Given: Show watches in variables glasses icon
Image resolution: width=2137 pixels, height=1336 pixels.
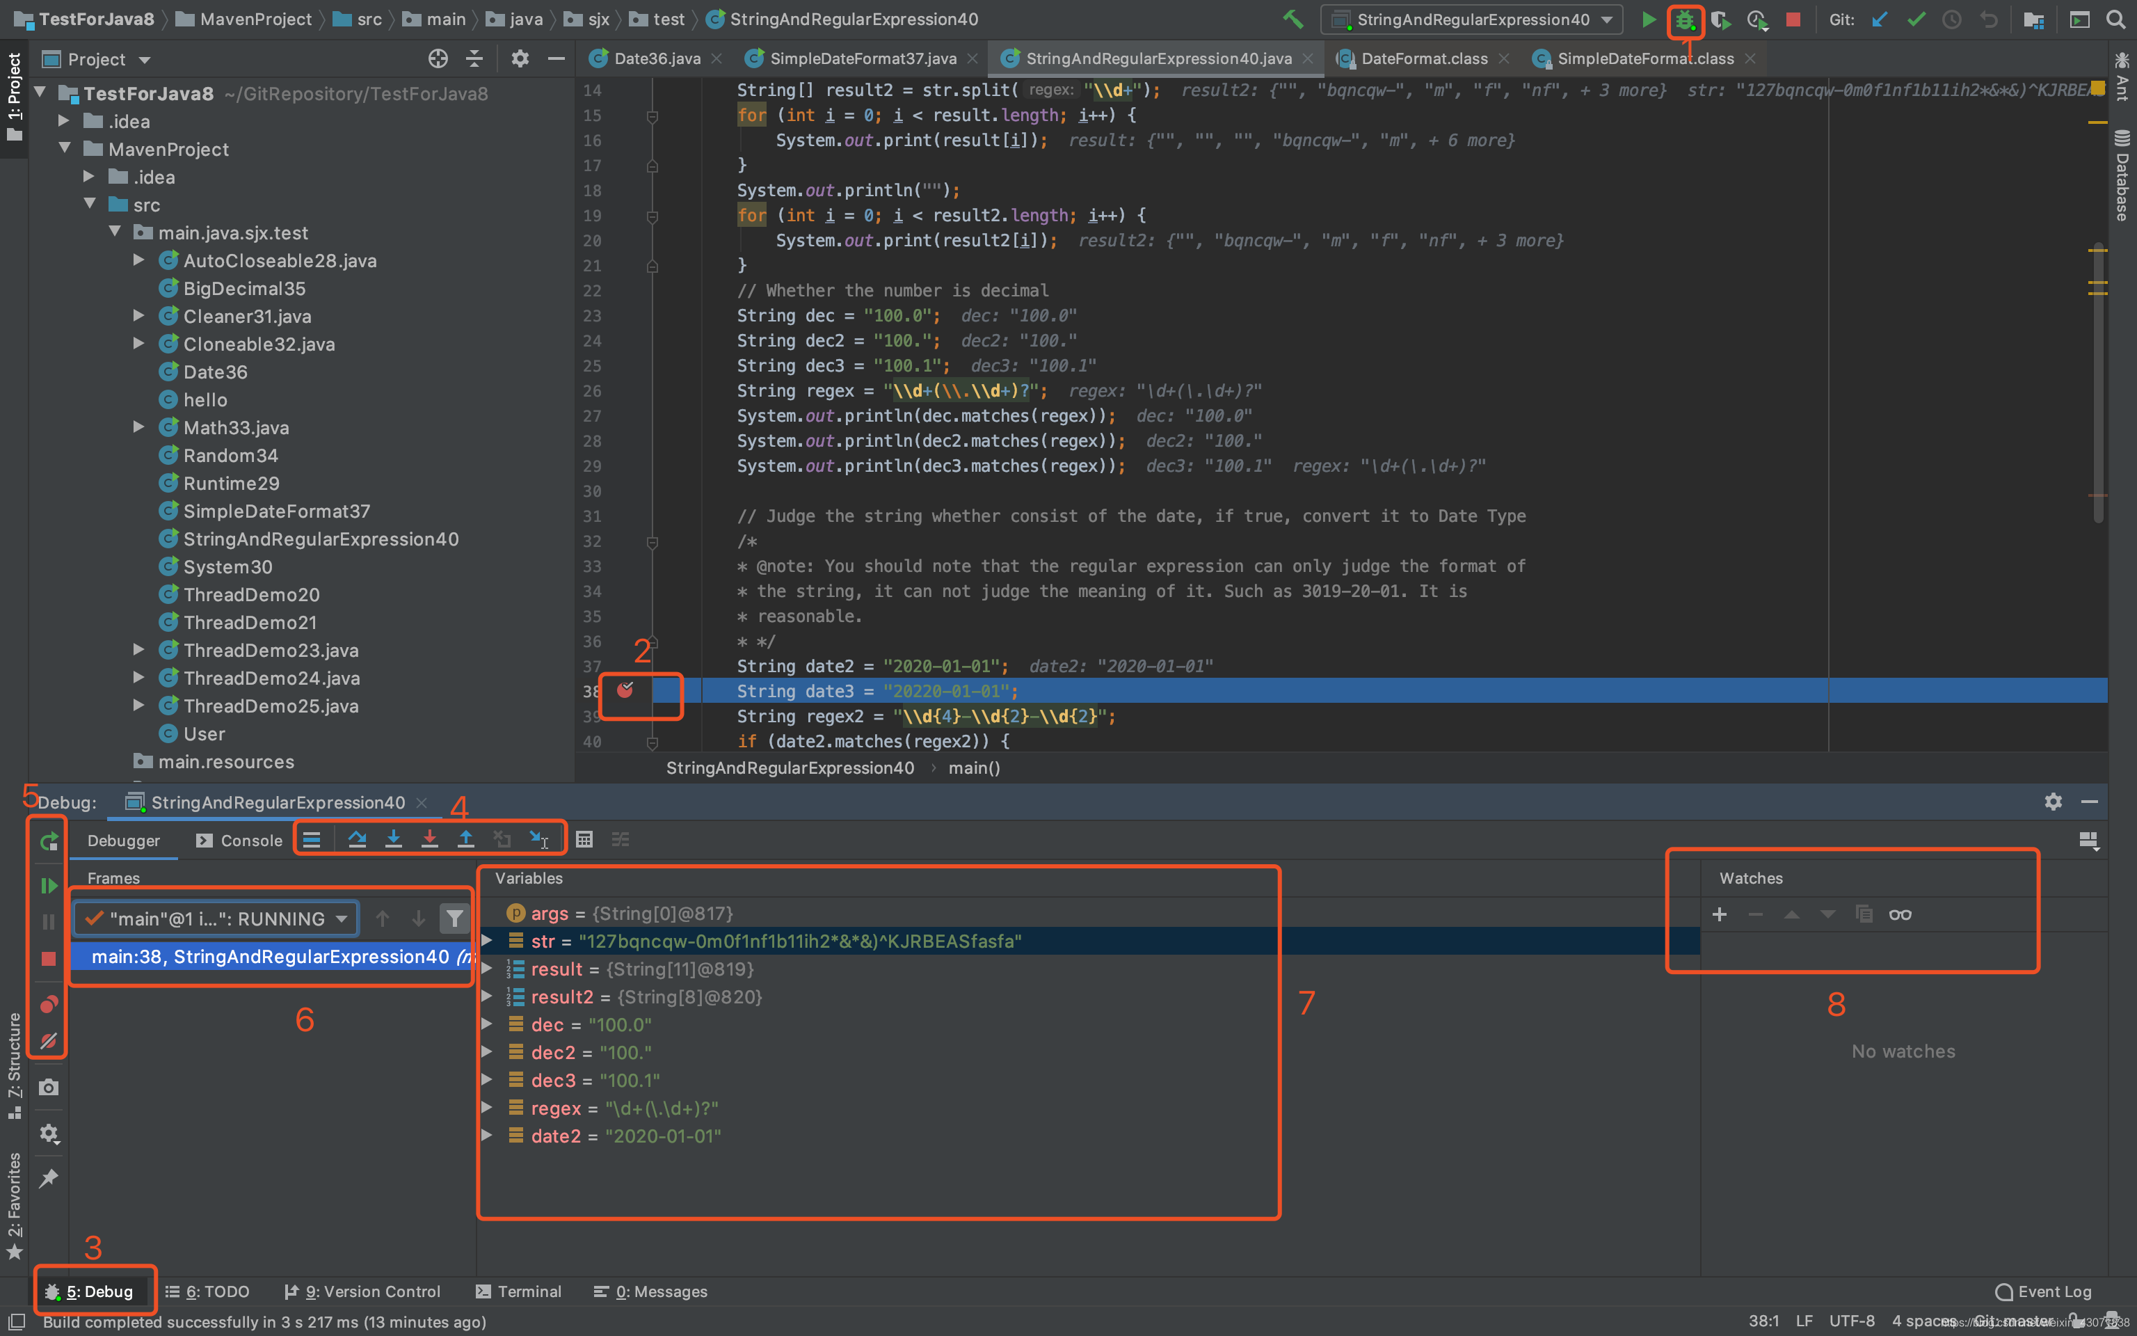Looking at the screenshot, I should click(1900, 914).
